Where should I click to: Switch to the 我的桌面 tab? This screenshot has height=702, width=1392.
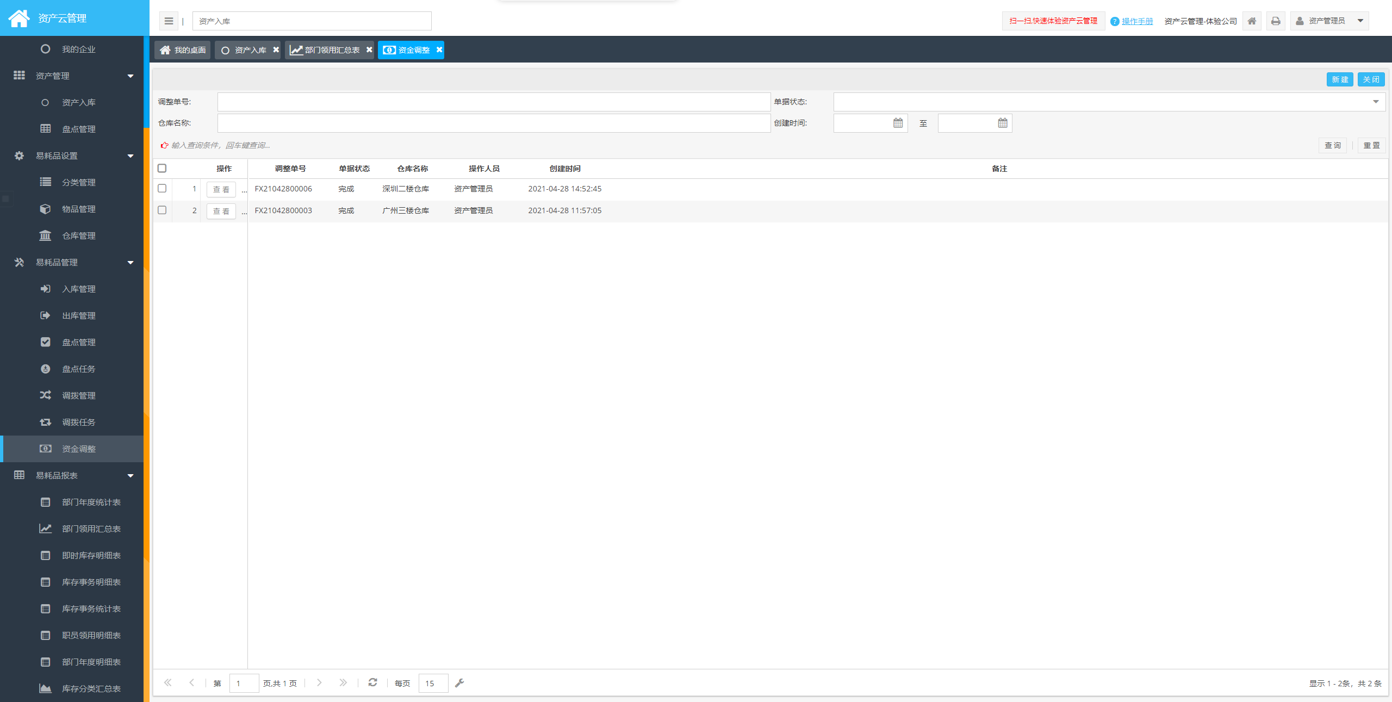(x=182, y=50)
